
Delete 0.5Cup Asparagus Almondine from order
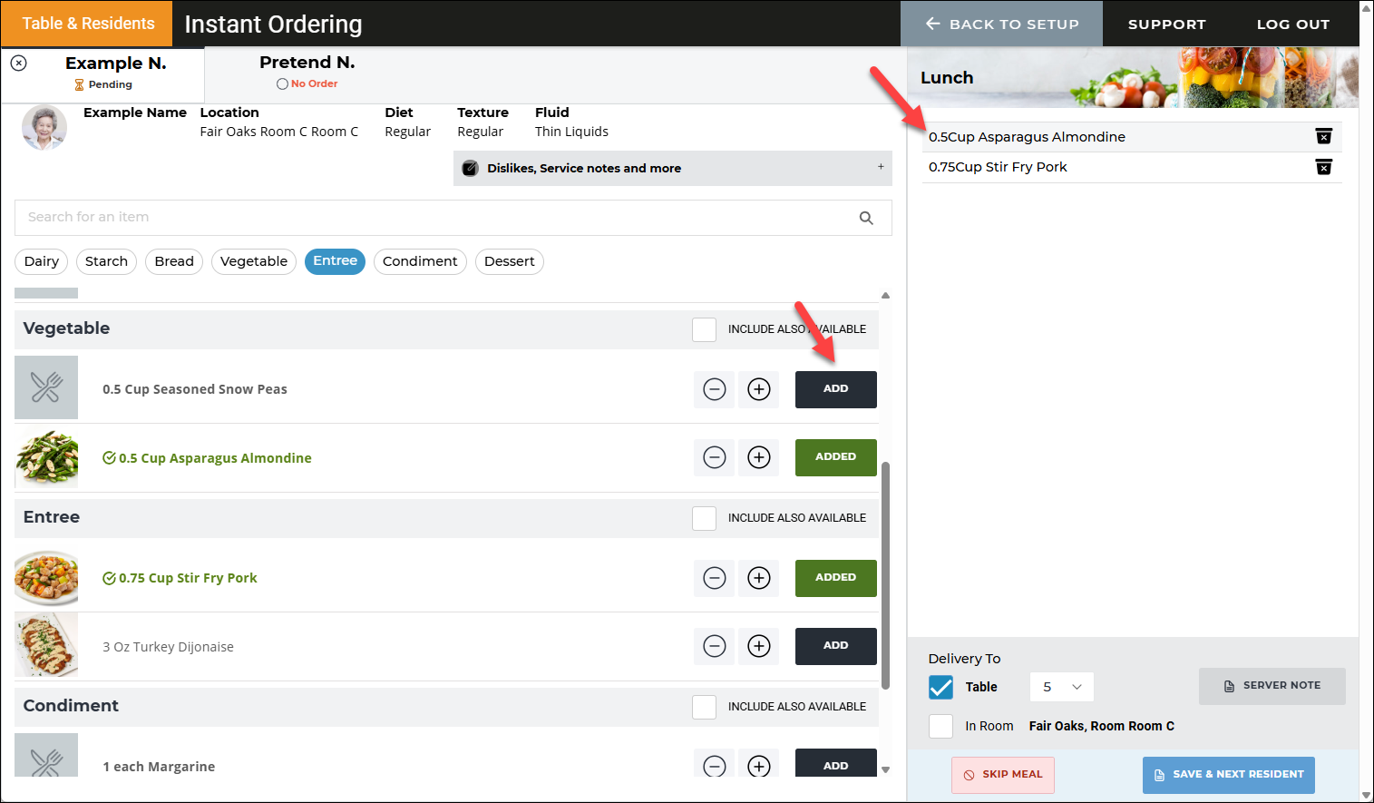(1323, 136)
